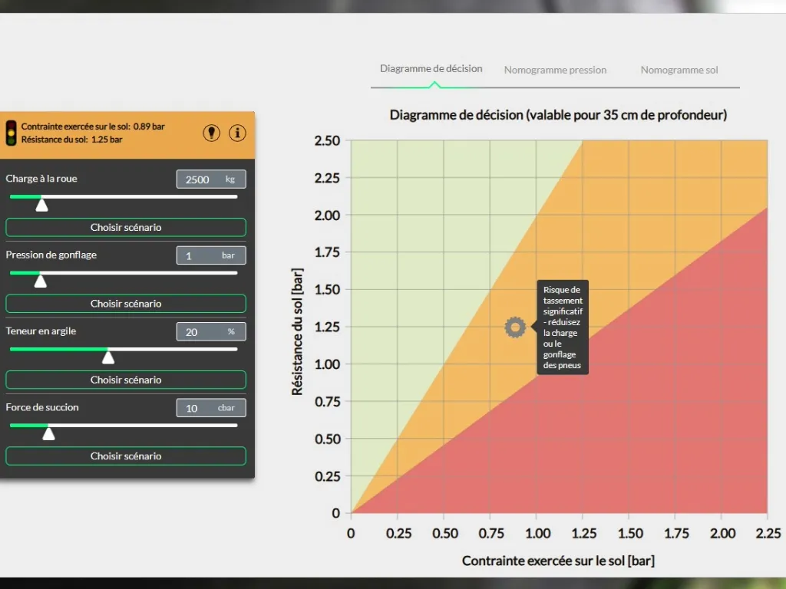
Task: Focus the 2500 kg wheel load field
Action: (x=211, y=179)
